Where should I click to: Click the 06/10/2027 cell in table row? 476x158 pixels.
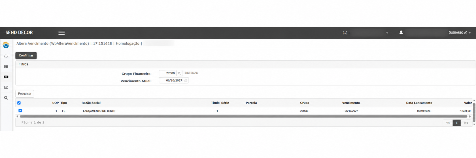click(351, 111)
